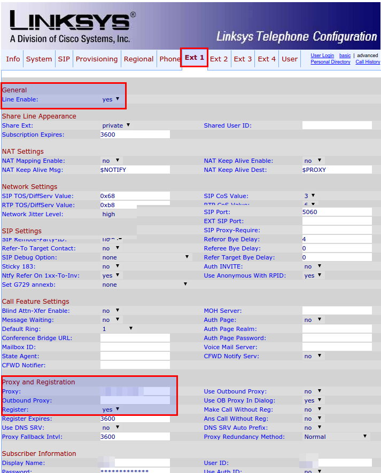Open DNS SRV Auto Prefix dropdown
The height and width of the screenshot is (473, 381).
(x=313, y=428)
